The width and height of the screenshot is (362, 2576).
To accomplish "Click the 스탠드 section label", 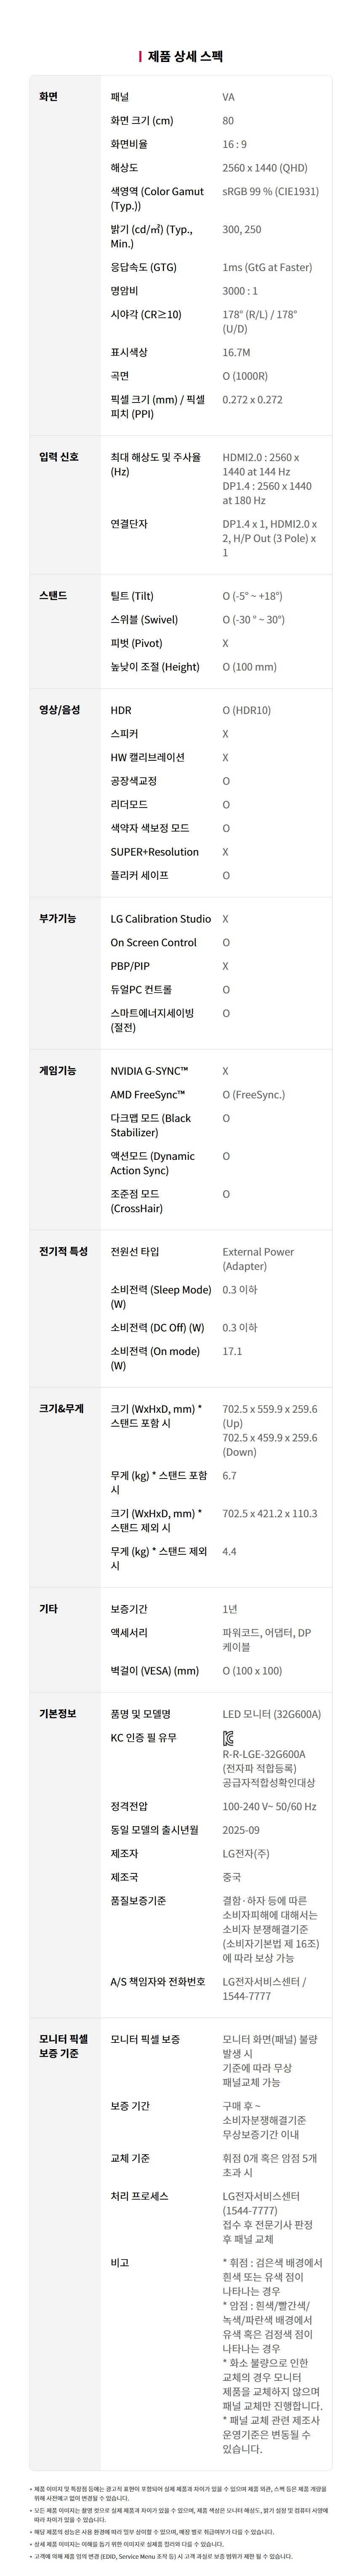I will [53, 596].
